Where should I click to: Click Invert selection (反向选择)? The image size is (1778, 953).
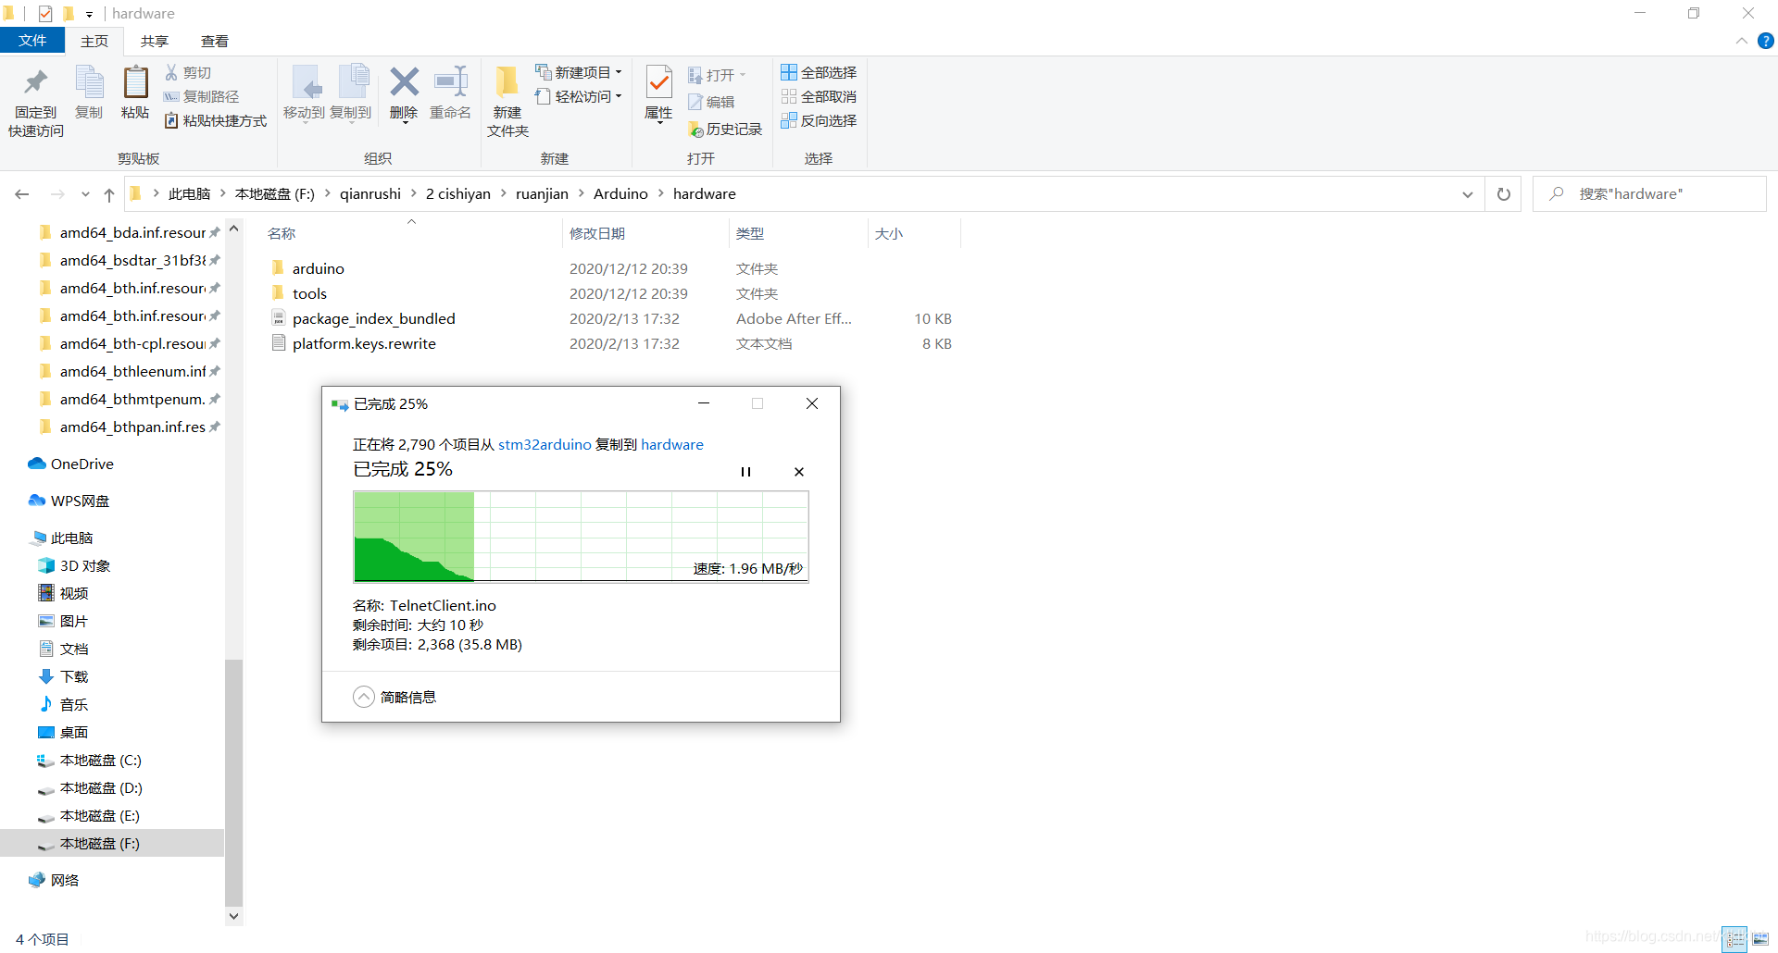point(819,120)
